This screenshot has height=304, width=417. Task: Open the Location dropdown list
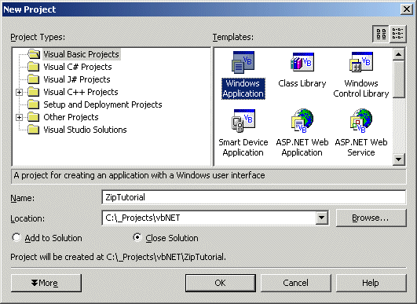(x=321, y=218)
